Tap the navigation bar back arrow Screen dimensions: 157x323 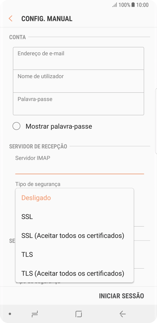coord(122,314)
